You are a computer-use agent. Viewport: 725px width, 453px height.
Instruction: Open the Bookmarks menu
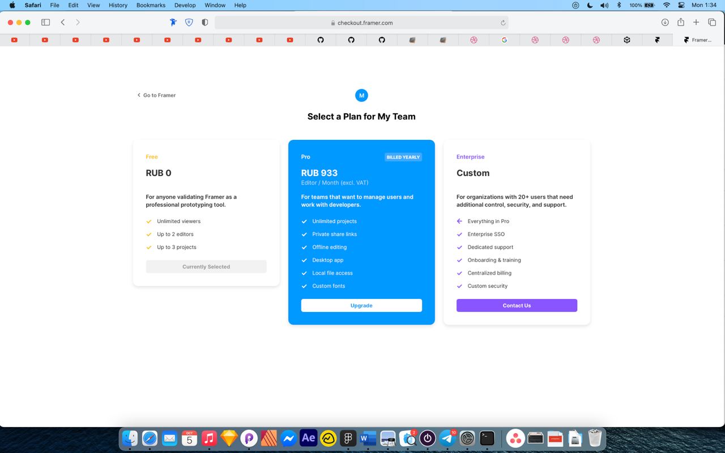[151, 5]
